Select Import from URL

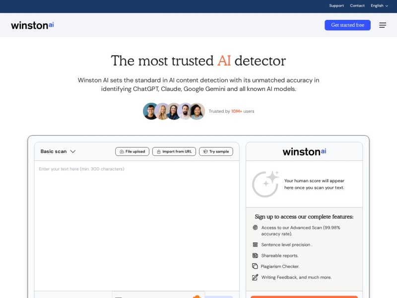pos(174,151)
